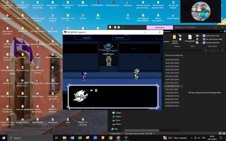Click the Fecha de modificación column header
The height and width of the screenshot is (141, 226).
pyautogui.click(x=174, y=55)
